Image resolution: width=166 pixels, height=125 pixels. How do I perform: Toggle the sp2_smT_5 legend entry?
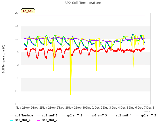pos(146,116)
